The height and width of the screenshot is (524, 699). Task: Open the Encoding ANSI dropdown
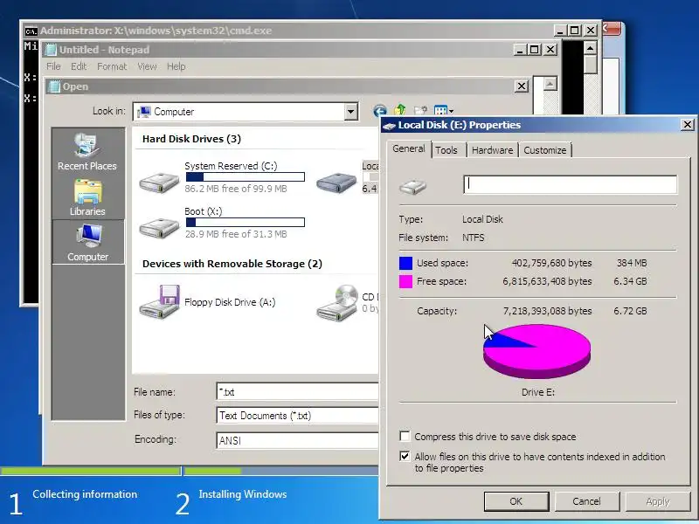coord(297,440)
